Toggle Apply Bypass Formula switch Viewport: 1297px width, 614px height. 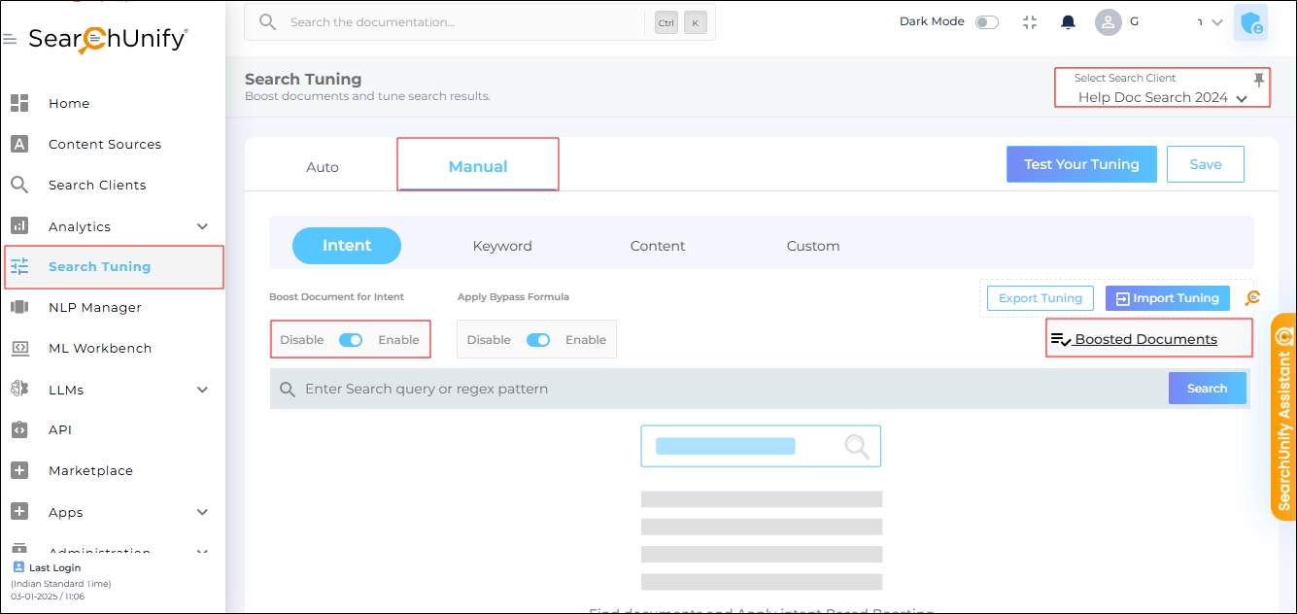pyautogui.click(x=537, y=340)
